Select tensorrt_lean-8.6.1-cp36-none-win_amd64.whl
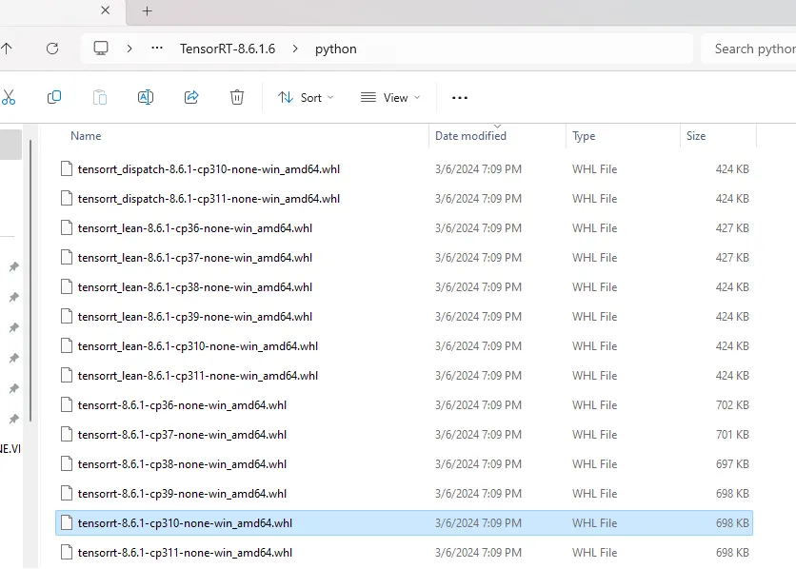Image resolution: width=796 pixels, height=569 pixels. point(404,227)
